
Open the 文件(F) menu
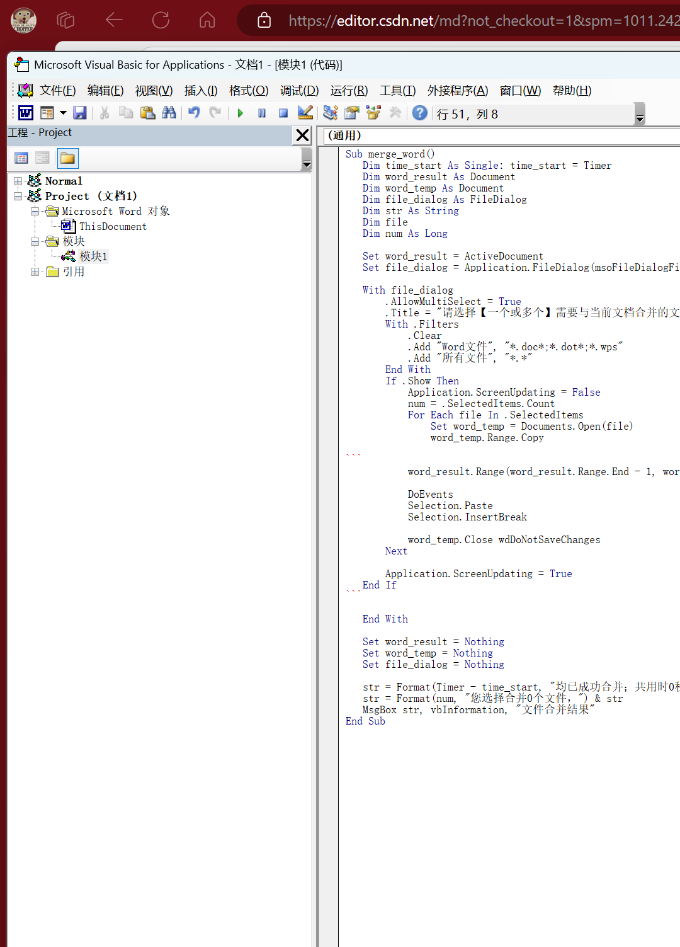tap(57, 90)
